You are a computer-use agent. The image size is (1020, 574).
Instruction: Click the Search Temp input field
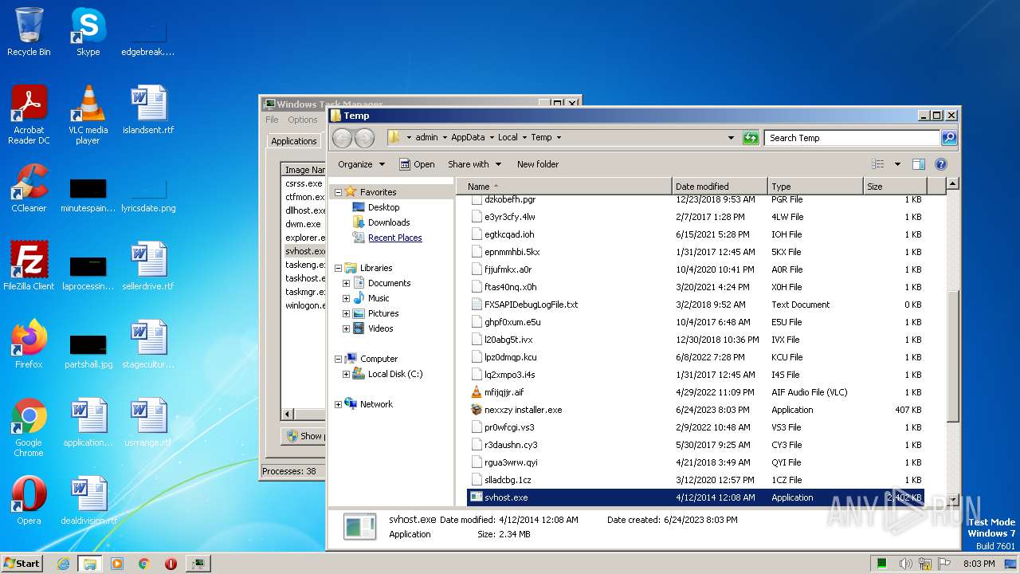coord(852,138)
